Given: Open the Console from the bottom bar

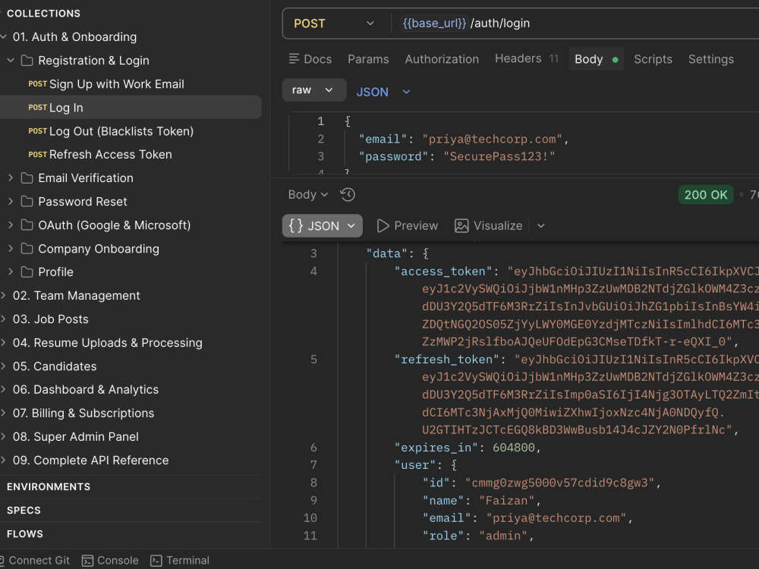Looking at the screenshot, I should pos(110,561).
